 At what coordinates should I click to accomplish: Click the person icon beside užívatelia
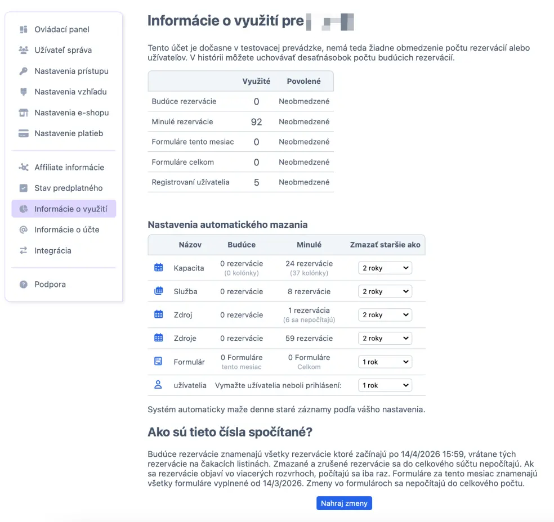coord(158,385)
